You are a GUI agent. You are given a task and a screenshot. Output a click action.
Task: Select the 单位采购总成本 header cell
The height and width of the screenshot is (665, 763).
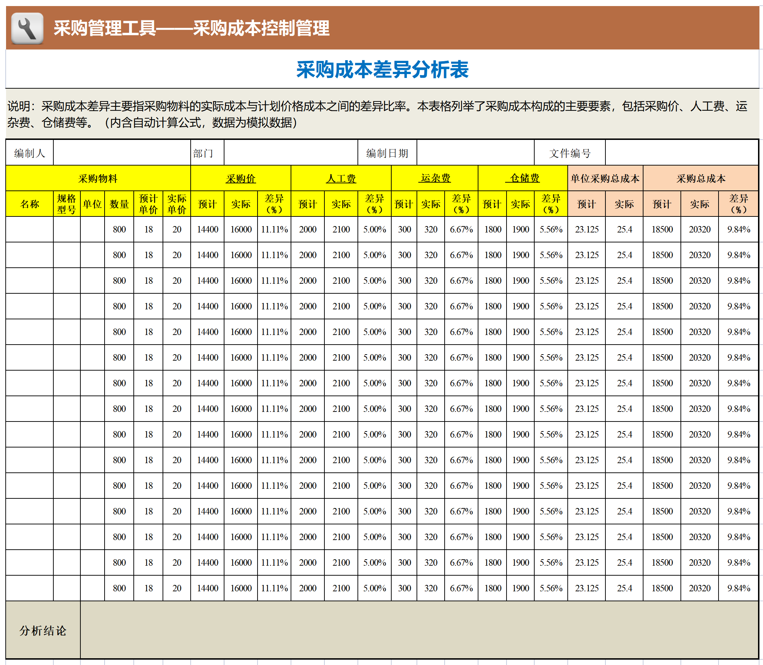(605, 178)
